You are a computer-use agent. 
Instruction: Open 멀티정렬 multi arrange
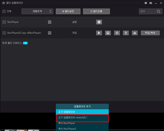[x=96, y=11]
